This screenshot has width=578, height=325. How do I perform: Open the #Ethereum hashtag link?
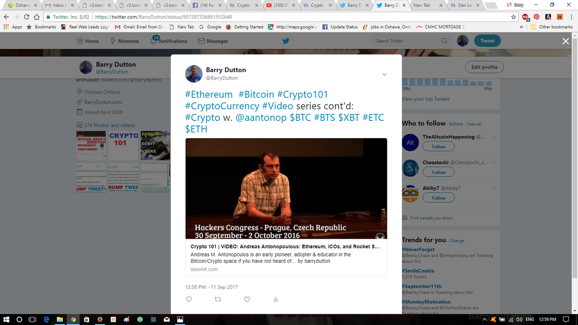tap(209, 94)
